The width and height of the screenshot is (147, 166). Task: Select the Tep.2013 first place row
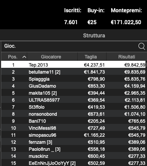pyautogui.click(x=73, y=65)
